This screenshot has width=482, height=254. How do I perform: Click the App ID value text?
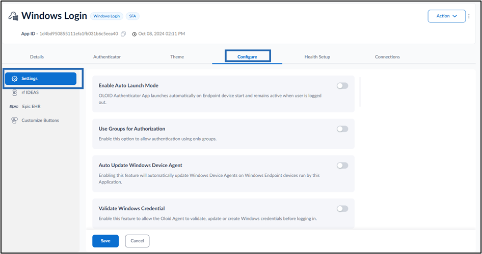78,34
